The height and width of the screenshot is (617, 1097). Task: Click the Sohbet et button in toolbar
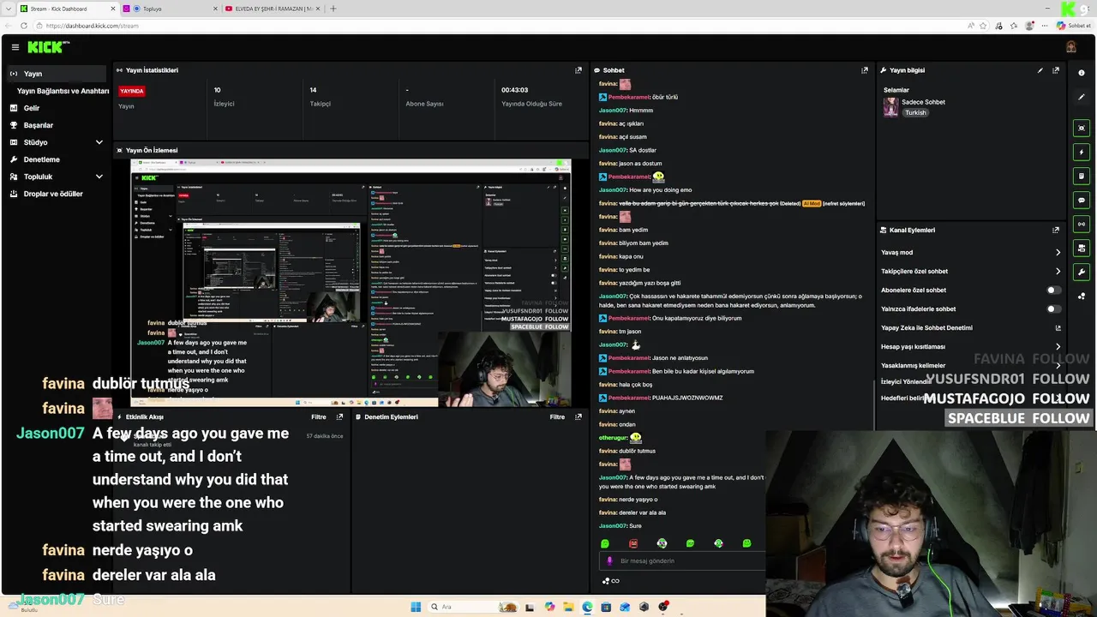pos(1074,26)
